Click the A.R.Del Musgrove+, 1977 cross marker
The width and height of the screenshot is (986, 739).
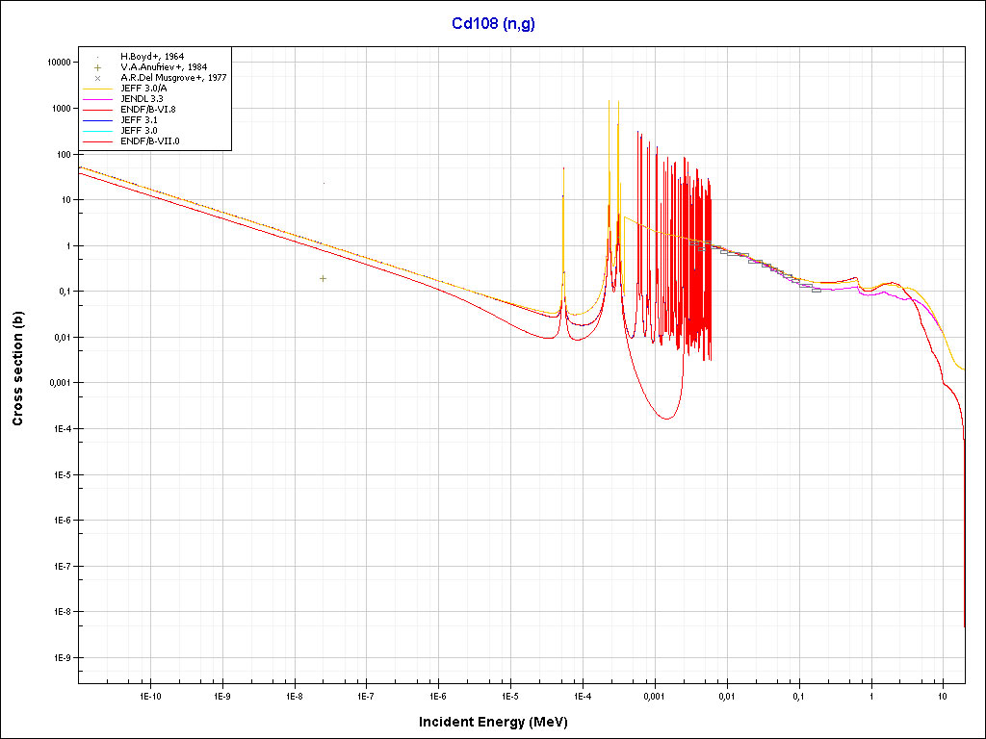tap(98, 78)
